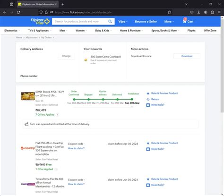Click Need help icon for TimesPrime
224x196 pixels.
tap(148, 185)
